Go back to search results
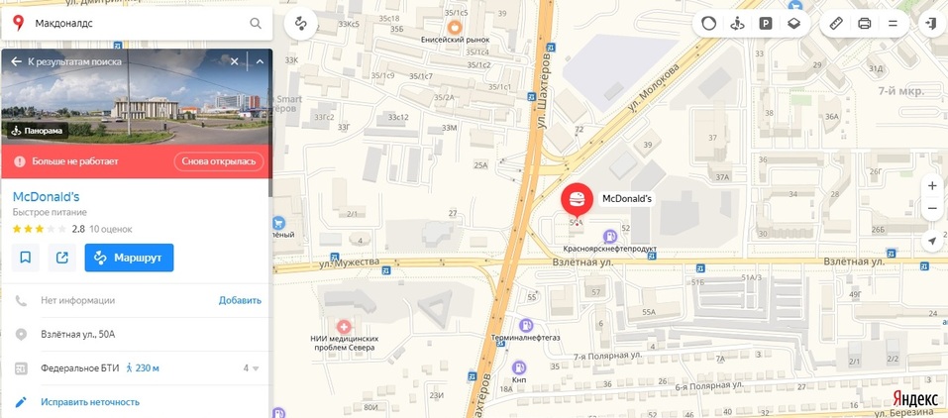This screenshot has height=418, width=948. [66, 61]
